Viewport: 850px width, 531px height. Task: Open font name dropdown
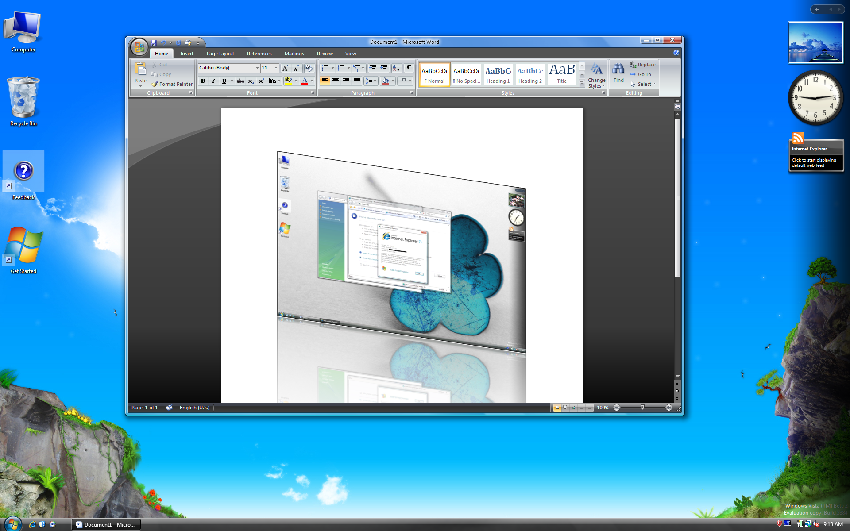click(x=257, y=68)
